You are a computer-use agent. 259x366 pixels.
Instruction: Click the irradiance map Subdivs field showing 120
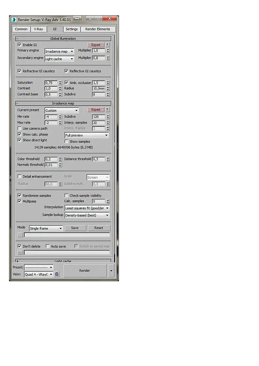pos(99,117)
